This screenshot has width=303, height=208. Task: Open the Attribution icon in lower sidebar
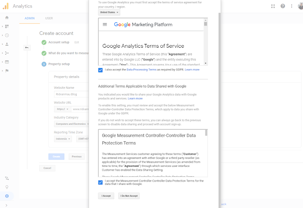click(7, 178)
